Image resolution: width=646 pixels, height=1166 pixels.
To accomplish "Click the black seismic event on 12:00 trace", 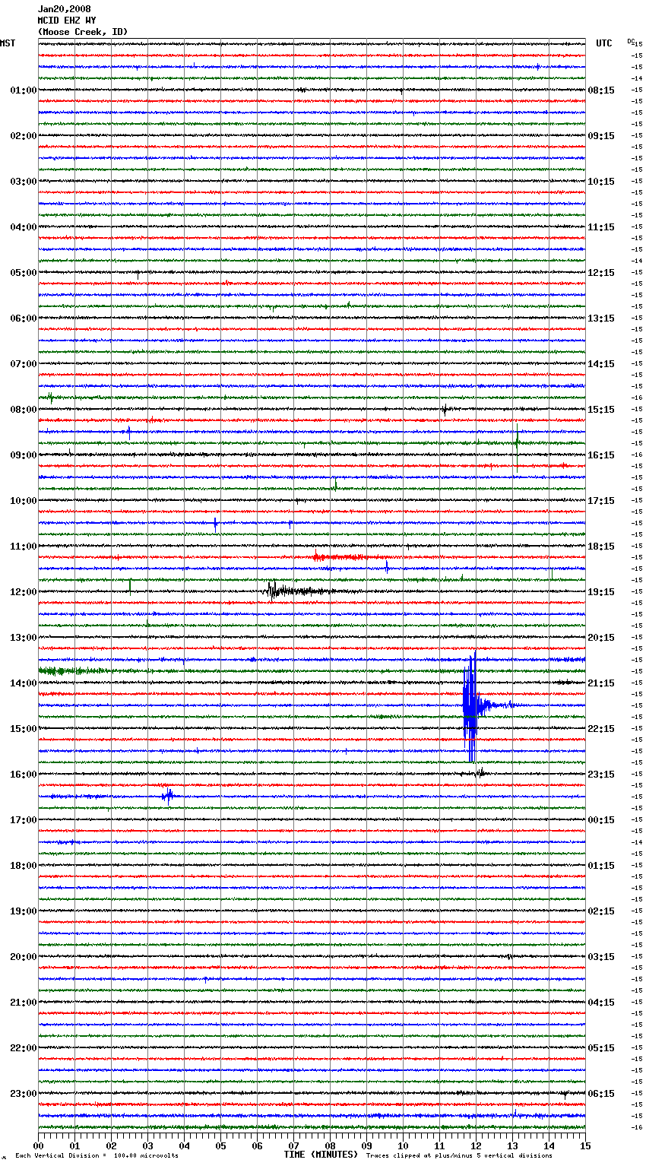I will pos(296,591).
